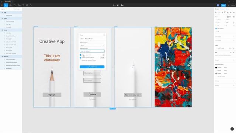236x133 pixels.
Task: Switch to the Layers tab
Action: 3,9
